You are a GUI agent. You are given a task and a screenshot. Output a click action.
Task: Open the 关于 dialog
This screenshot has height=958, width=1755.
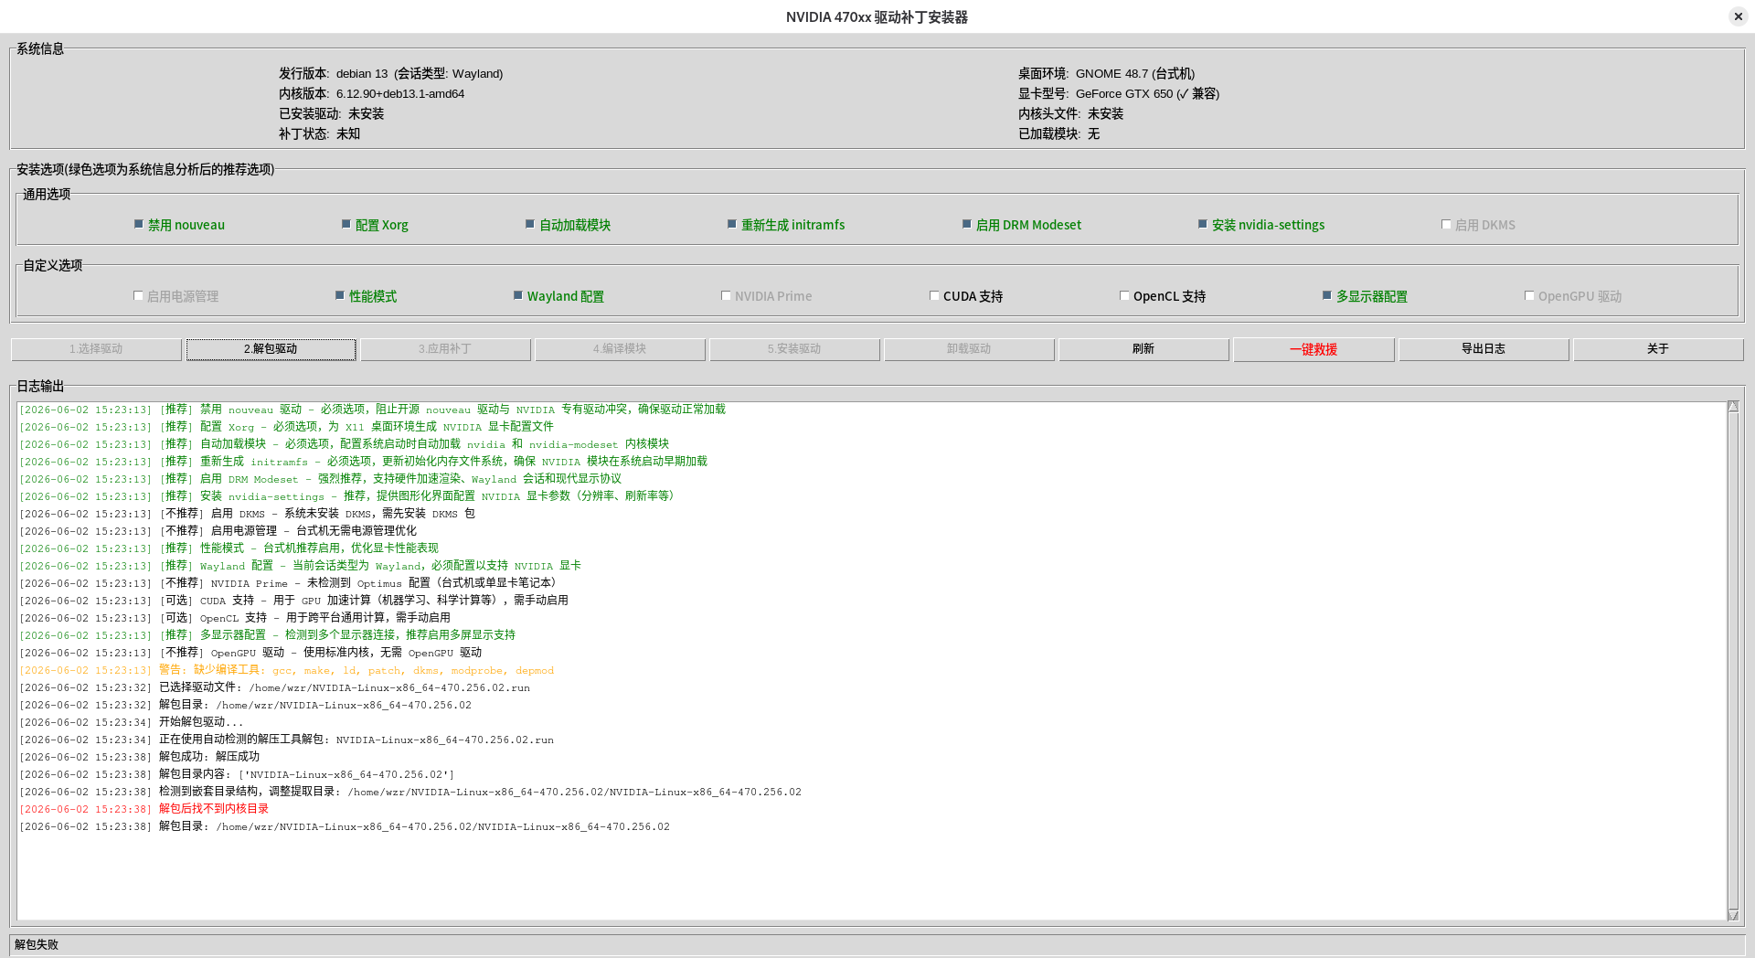pos(1658,349)
